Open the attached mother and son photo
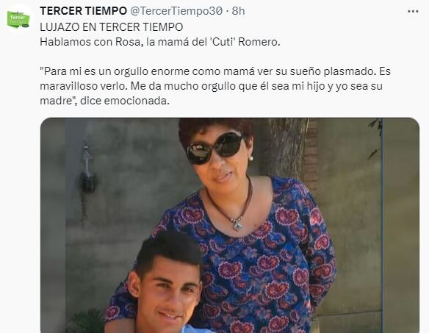The width and height of the screenshot is (429, 333). [230, 226]
